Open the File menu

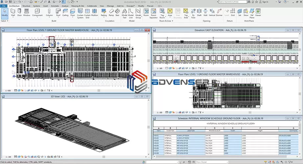4,6
